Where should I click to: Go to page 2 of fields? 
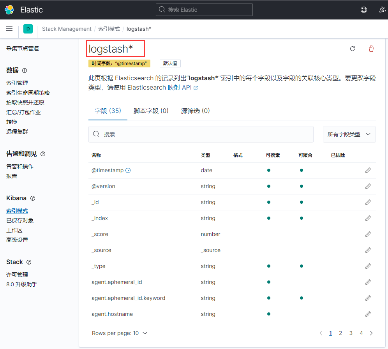coord(340,333)
